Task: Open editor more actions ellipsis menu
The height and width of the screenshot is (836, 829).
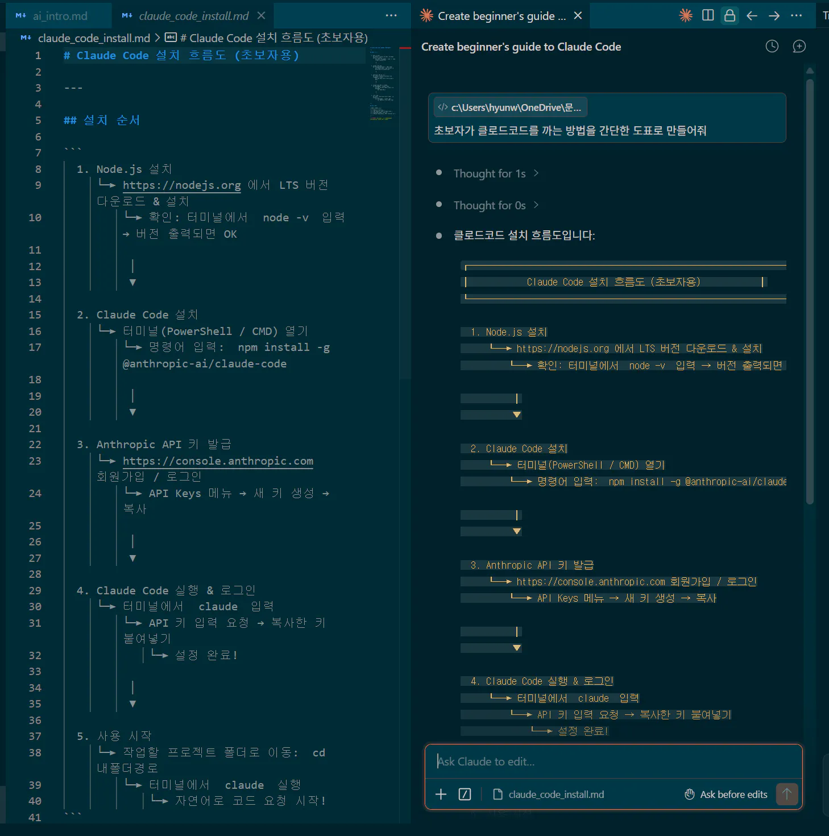Action: coord(391,16)
